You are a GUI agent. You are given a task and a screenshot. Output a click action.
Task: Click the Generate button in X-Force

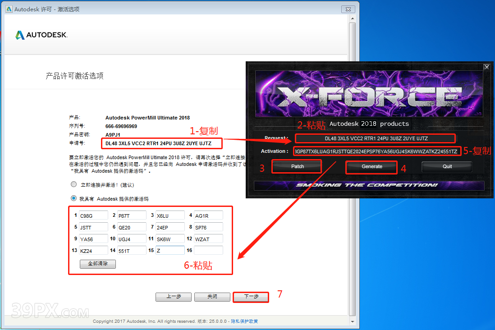pyautogui.click(x=371, y=166)
